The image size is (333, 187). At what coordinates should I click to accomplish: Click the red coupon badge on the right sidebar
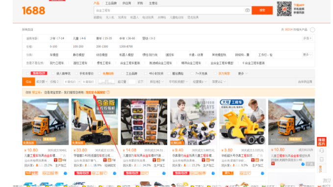tap(322, 141)
